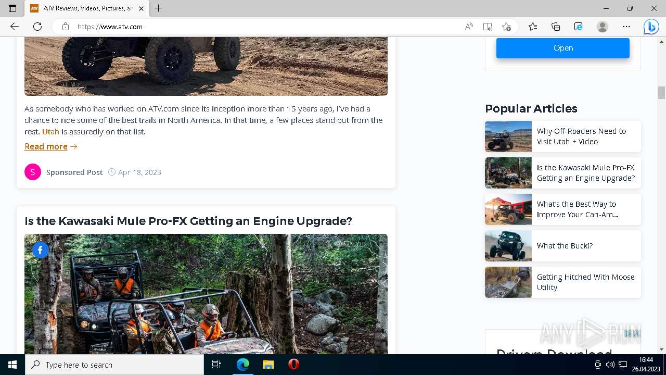Open the Kawasaki Mule Pro-FX article headline
This screenshot has height=375, width=666.
(x=188, y=221)
